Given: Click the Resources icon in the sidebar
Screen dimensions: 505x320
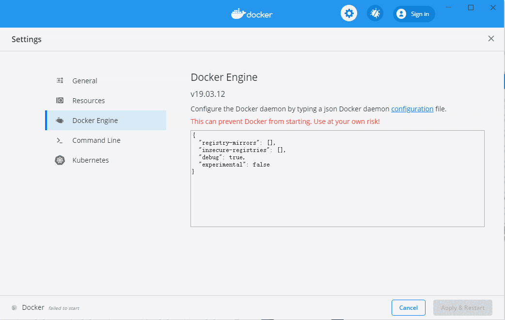Looking at the screenshot, I should click(x=60, y=100).
